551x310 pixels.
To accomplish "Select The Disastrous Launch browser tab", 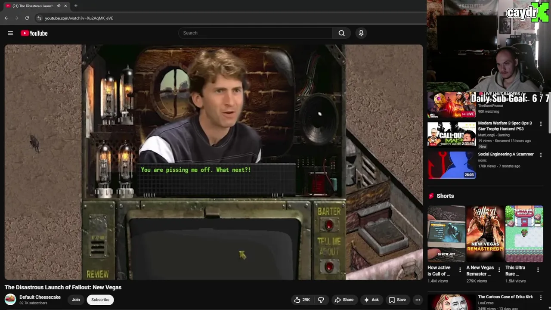I will [x=36, y=6].
